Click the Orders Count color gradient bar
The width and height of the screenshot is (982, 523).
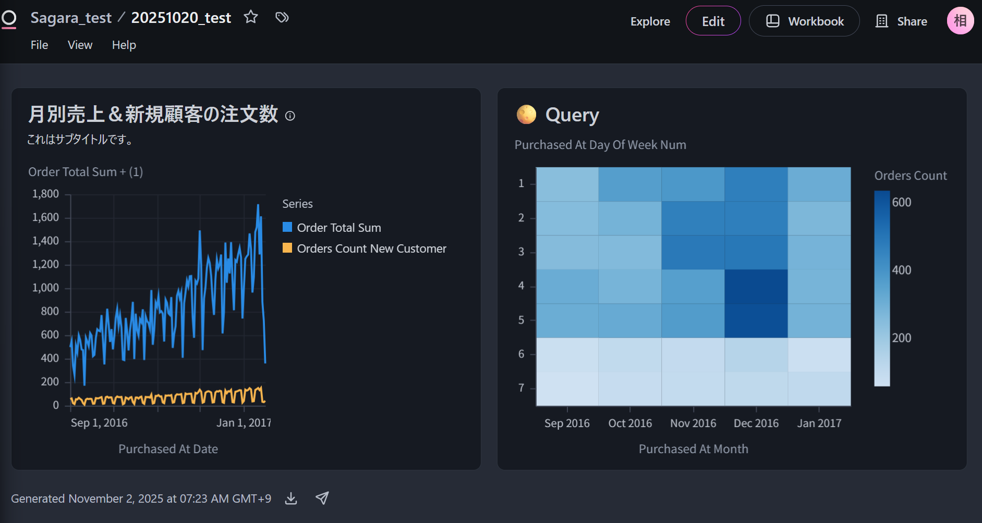coord(882,288)
